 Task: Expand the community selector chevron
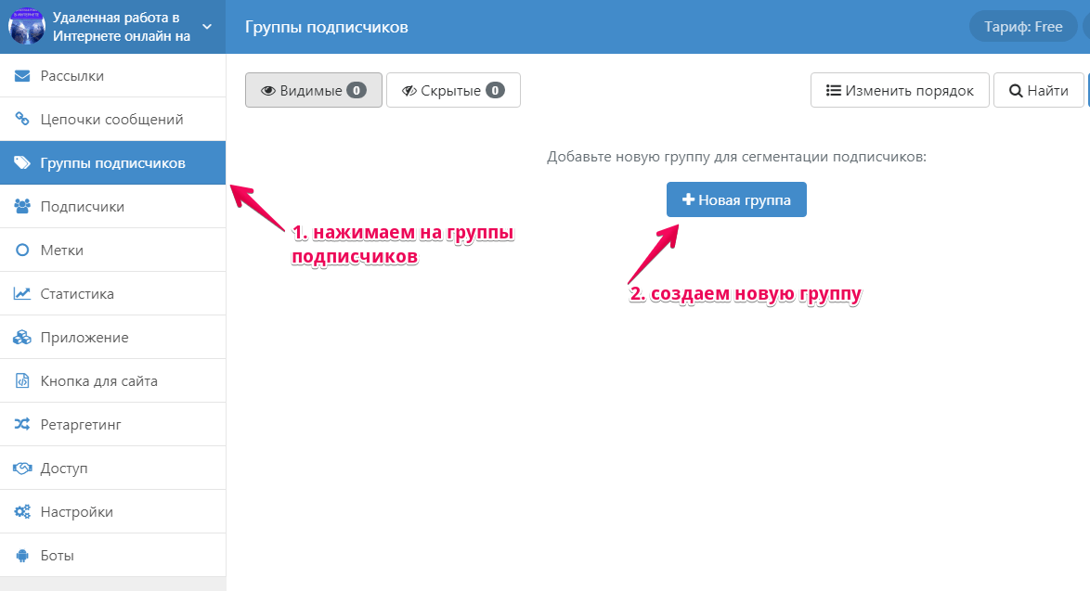(x=207, y=27)
